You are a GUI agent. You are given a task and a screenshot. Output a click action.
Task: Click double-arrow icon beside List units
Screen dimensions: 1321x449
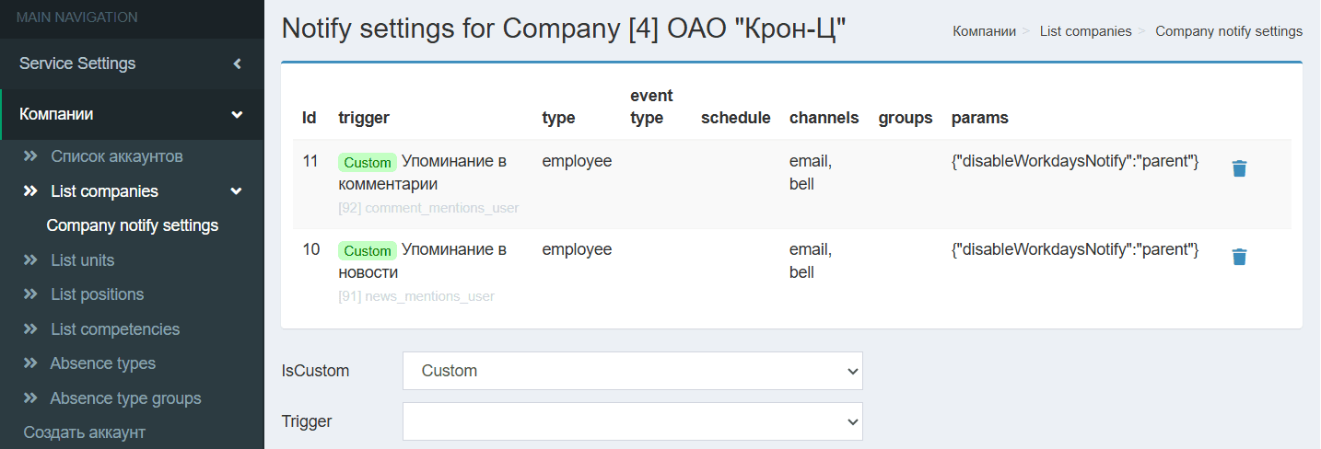click(x=31, y=260)
